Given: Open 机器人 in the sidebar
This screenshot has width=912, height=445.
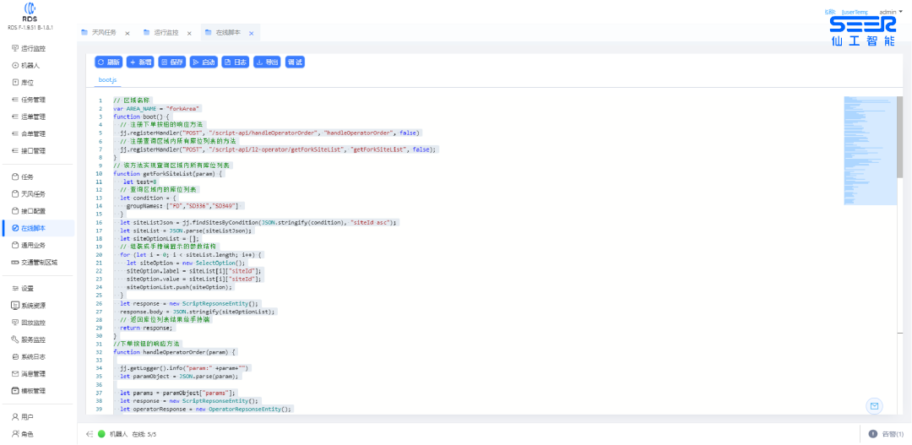Looking at the screenshot, I should click(30, 65).
